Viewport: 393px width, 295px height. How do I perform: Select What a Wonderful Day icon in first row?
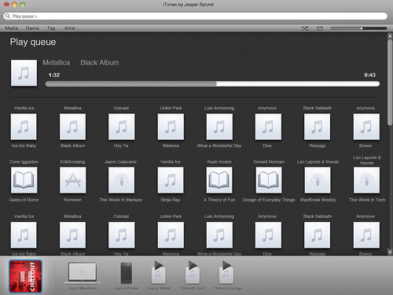[219, 127]
